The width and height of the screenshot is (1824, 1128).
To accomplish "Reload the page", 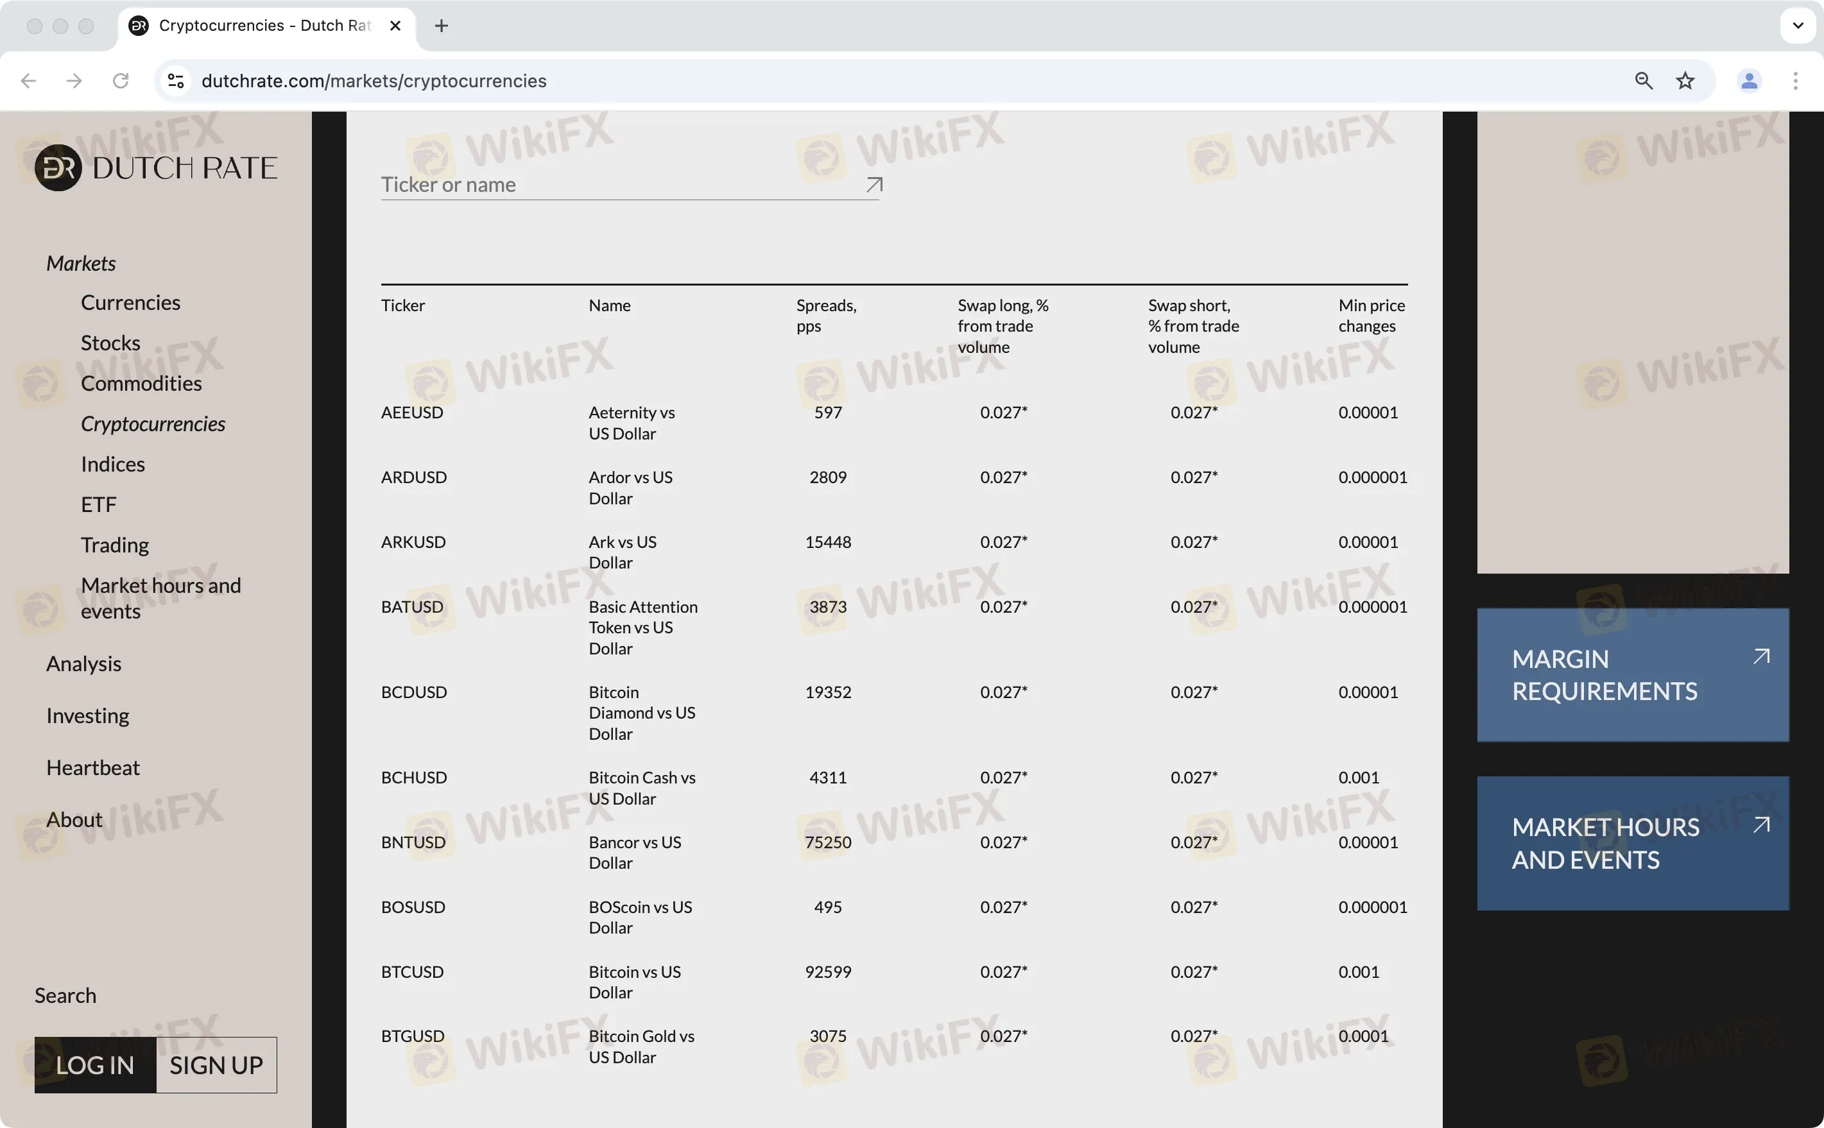I will 121,81.
